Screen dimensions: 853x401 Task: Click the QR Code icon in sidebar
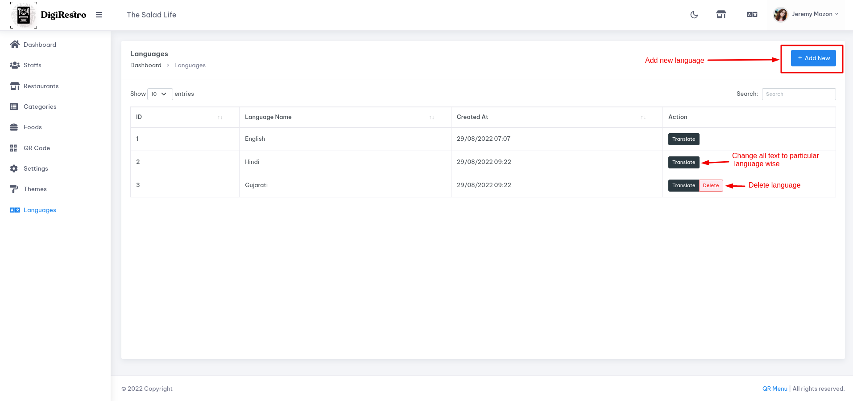coord(13,148)
